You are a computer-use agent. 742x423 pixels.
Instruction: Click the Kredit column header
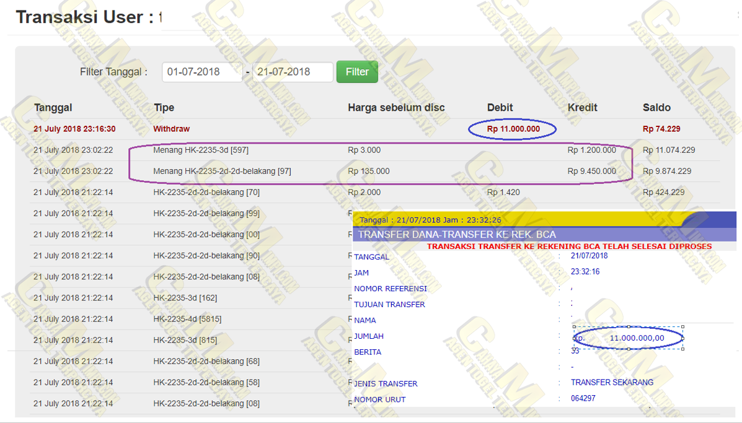582,108
